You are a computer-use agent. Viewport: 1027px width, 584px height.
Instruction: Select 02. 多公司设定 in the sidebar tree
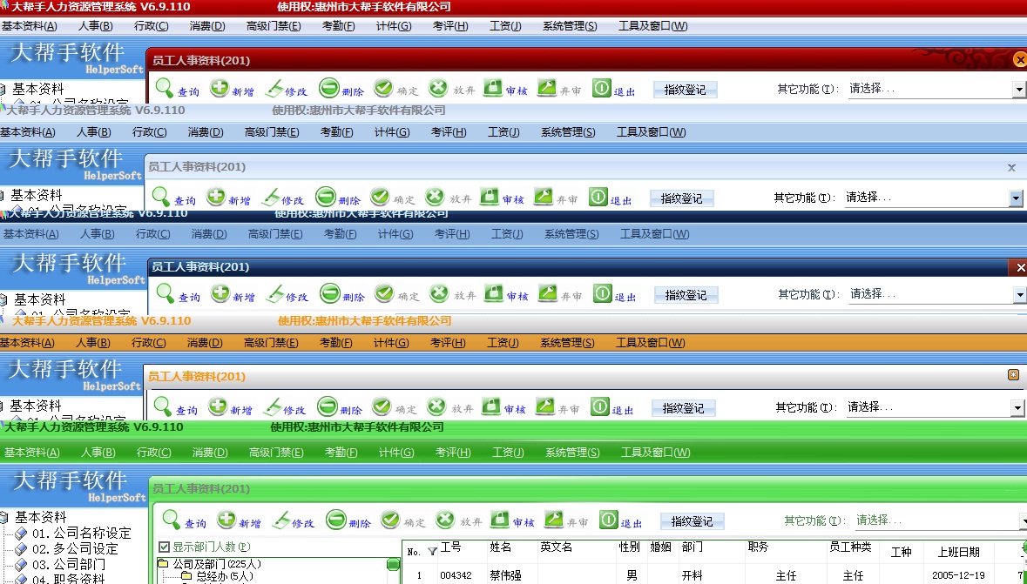coord(75,548)
